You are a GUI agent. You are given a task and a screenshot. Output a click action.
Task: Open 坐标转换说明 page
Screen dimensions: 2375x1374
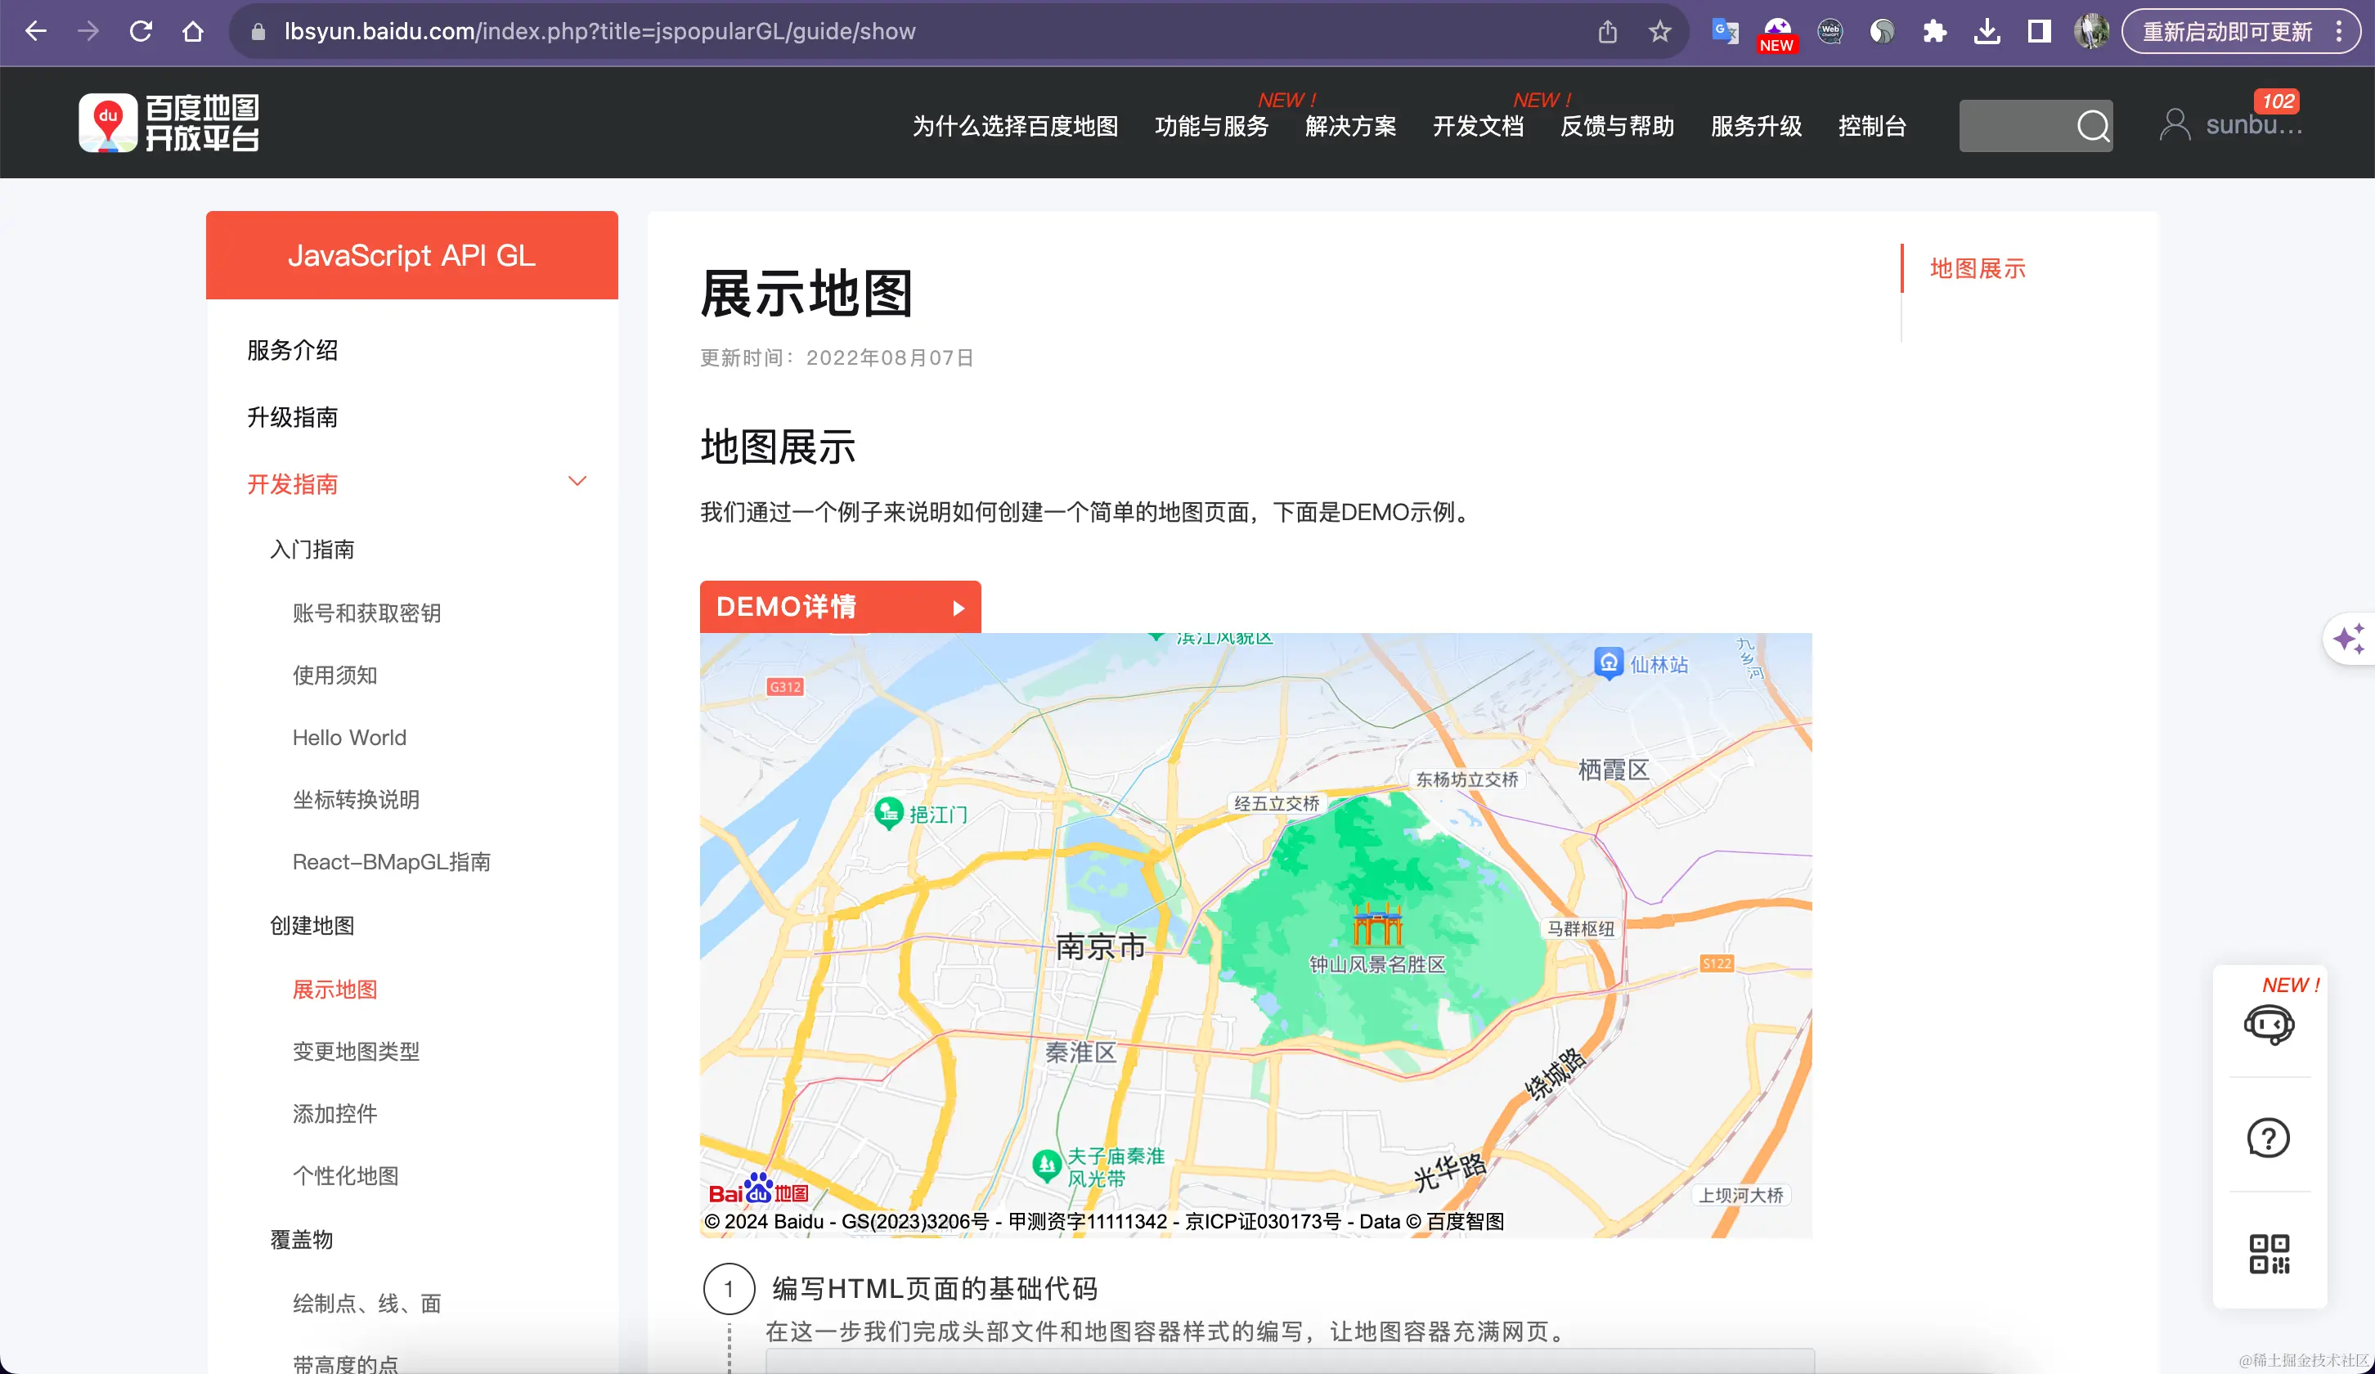click(x=355, y=799)
